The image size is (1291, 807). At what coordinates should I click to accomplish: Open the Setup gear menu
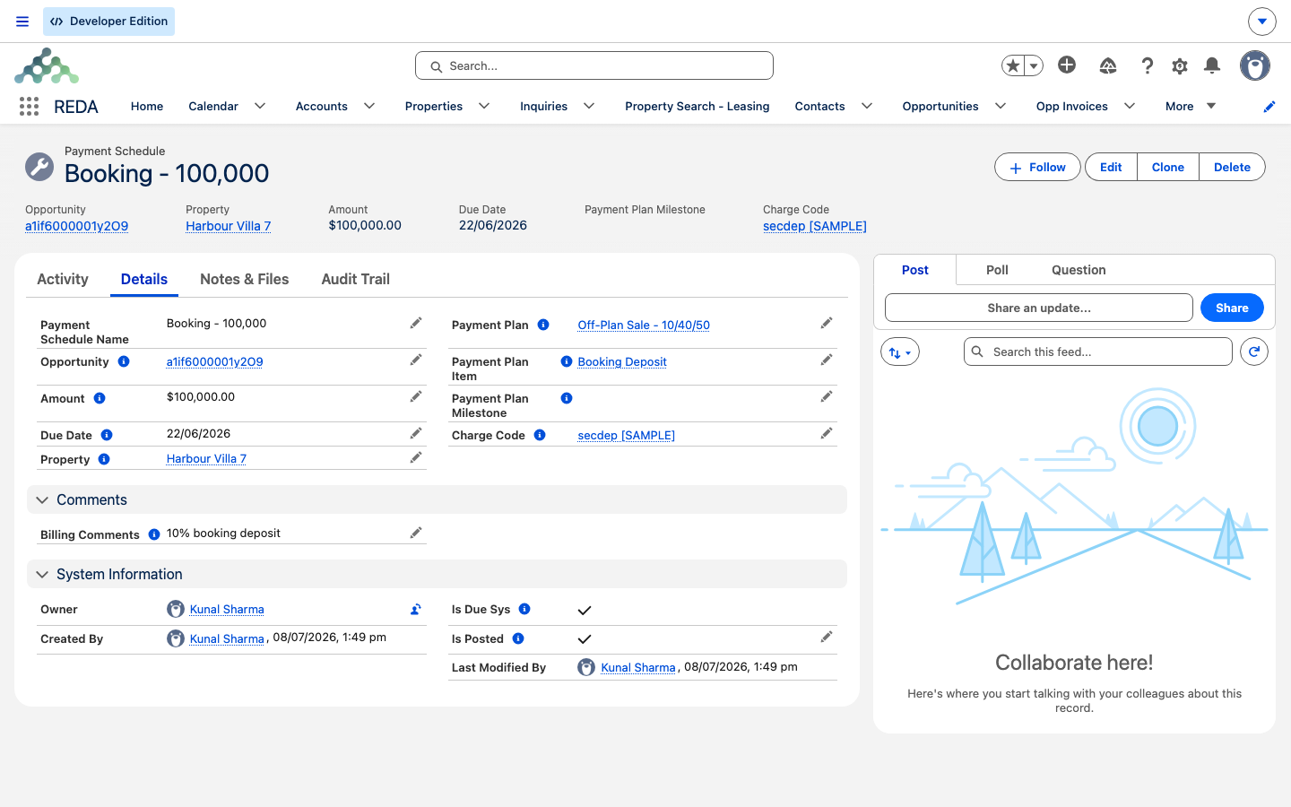coord(1180,65)
